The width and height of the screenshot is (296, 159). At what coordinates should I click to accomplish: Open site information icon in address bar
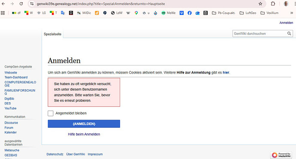(x=32, y=4)
